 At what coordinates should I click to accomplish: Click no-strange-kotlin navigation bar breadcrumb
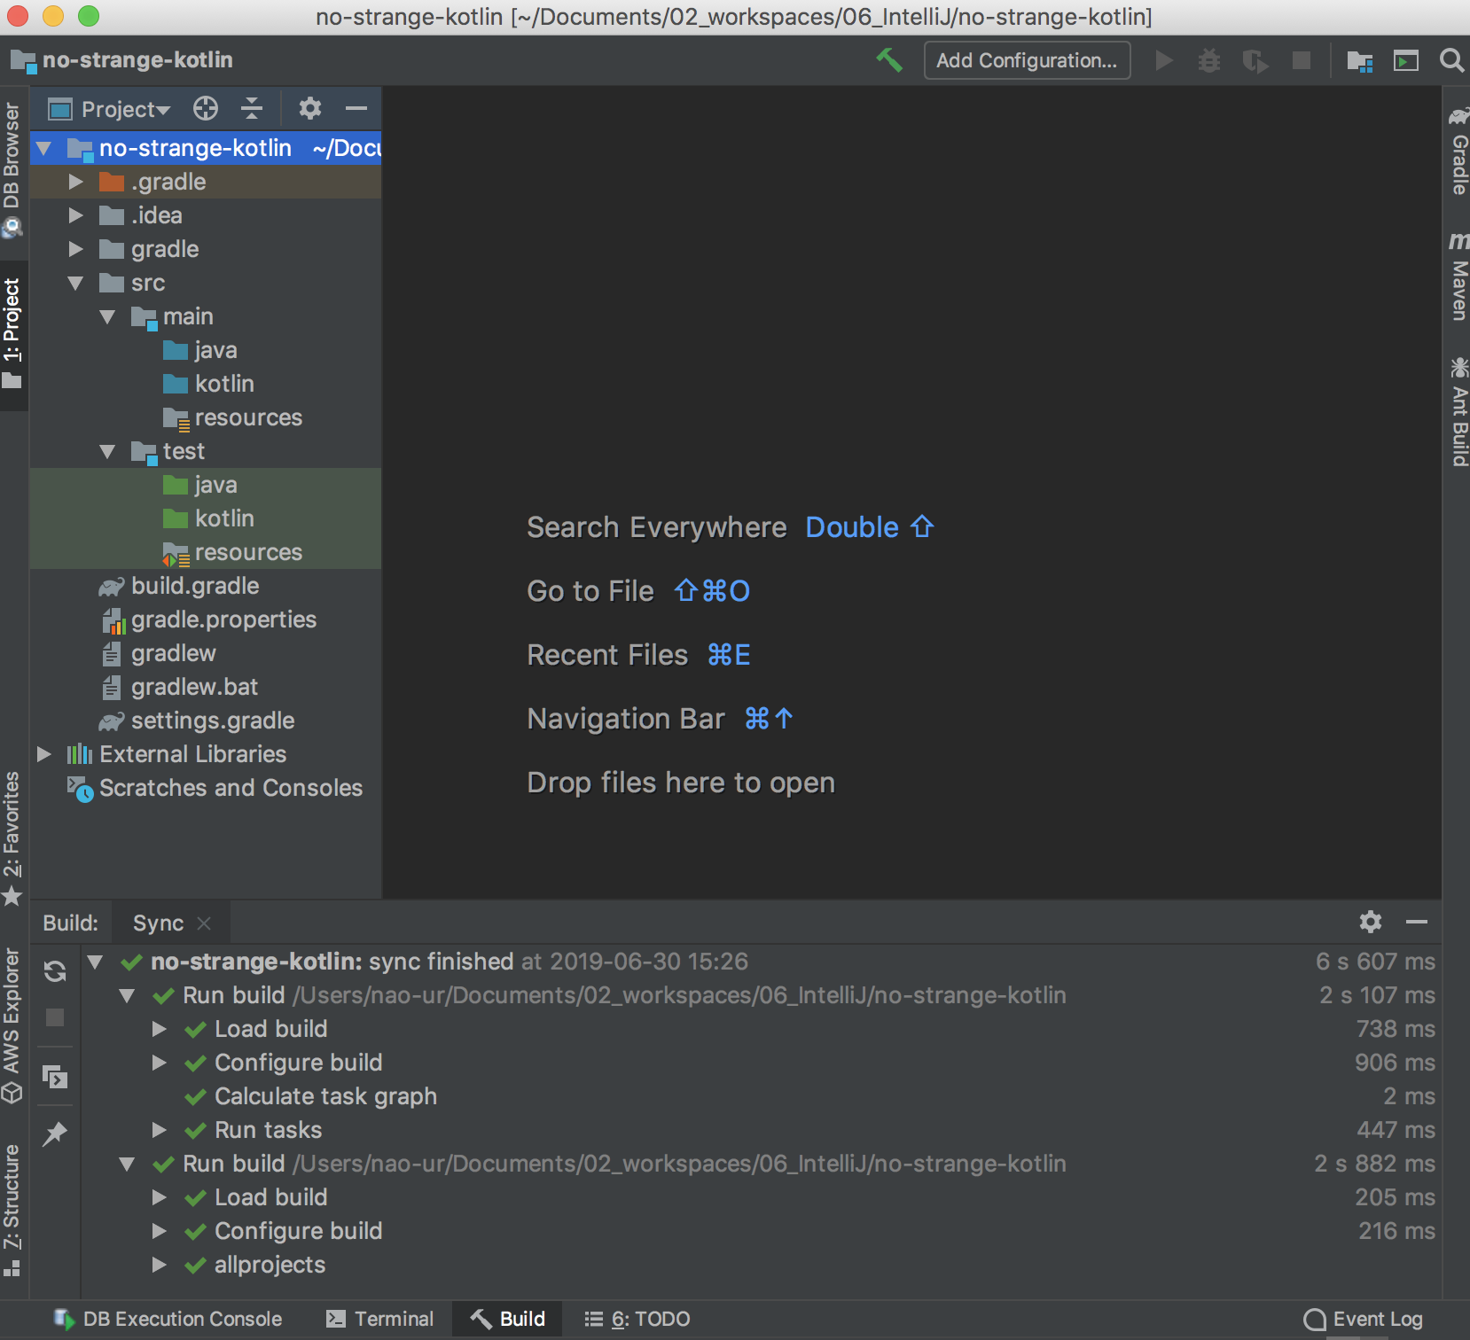pos(121,60)
